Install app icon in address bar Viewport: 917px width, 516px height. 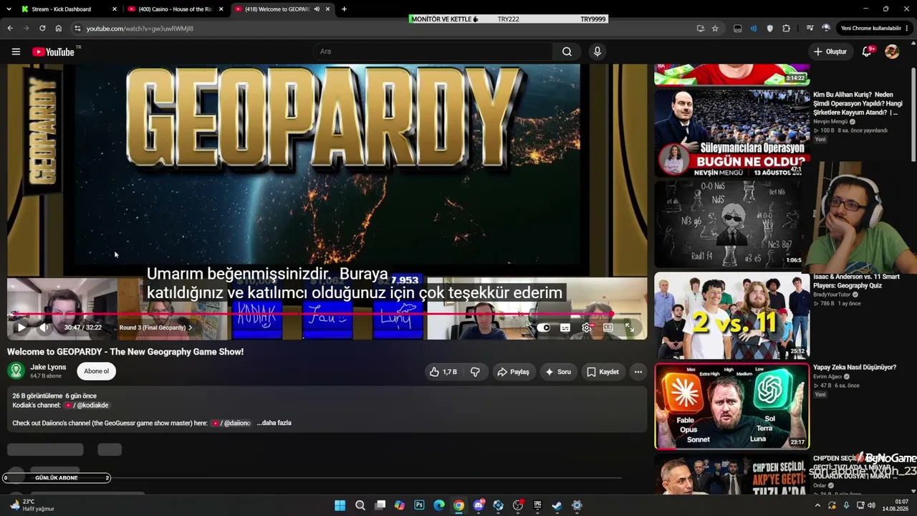click(x=700, y=29)
